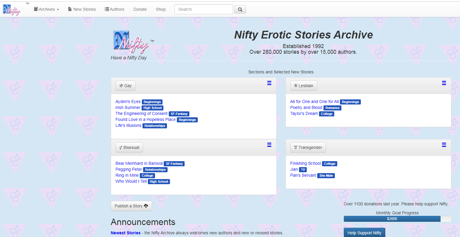Viewport: 460px width, 237px height.
Task: Expand the Archives dropdown menu
Action: (x=47, y=9)
